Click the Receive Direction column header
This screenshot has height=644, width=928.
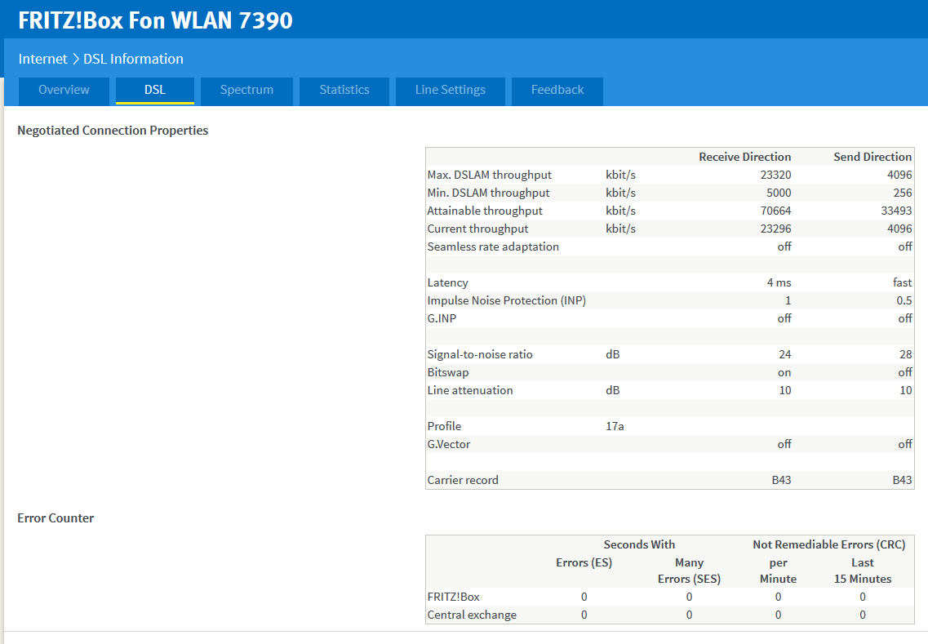744,157
